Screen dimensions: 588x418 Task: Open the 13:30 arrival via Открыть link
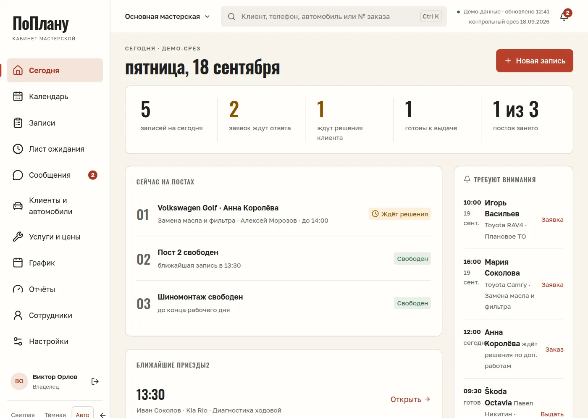(410, 400)
